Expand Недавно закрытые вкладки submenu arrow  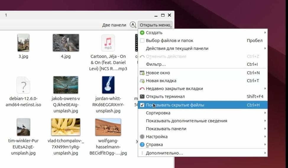[265, 89]
